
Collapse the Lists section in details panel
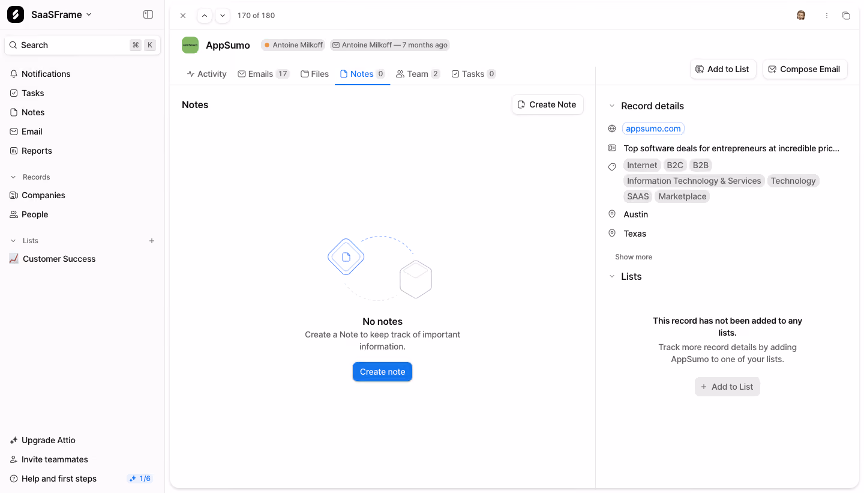(x=612, y=277)
